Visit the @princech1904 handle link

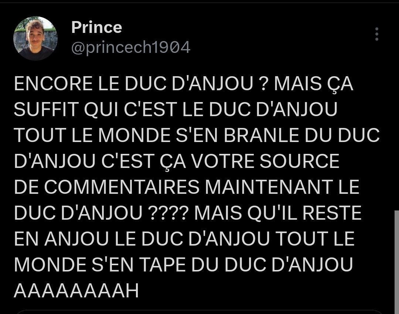point(131,47)
